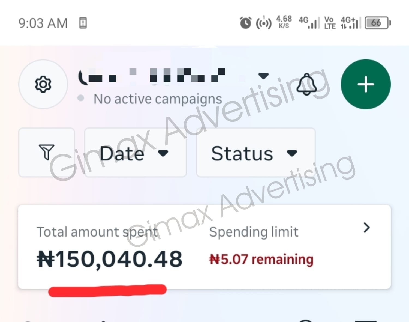Tap the No active campaigns status
Screen dimensions: 409x322
click(x=158, y=99)
